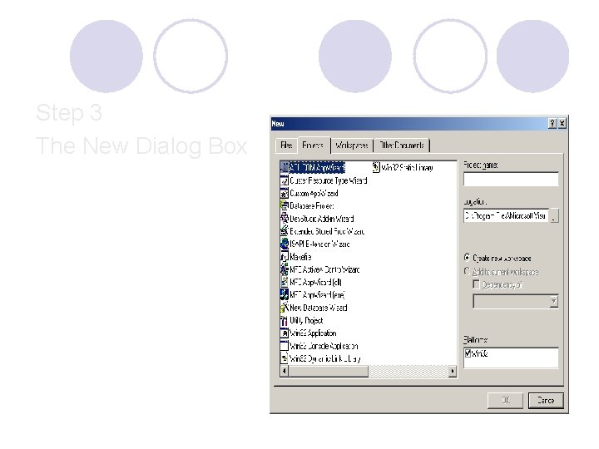Select the New Database Wizard icon
This screenshot has width=599, height=449.
[285, 308]
